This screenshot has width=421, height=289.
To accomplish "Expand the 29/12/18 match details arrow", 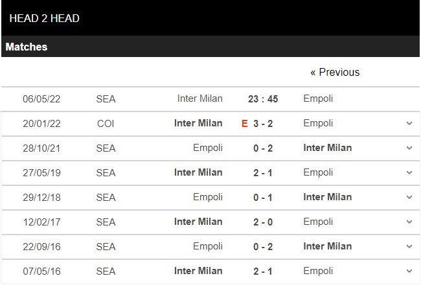I will tap(409, 197).
